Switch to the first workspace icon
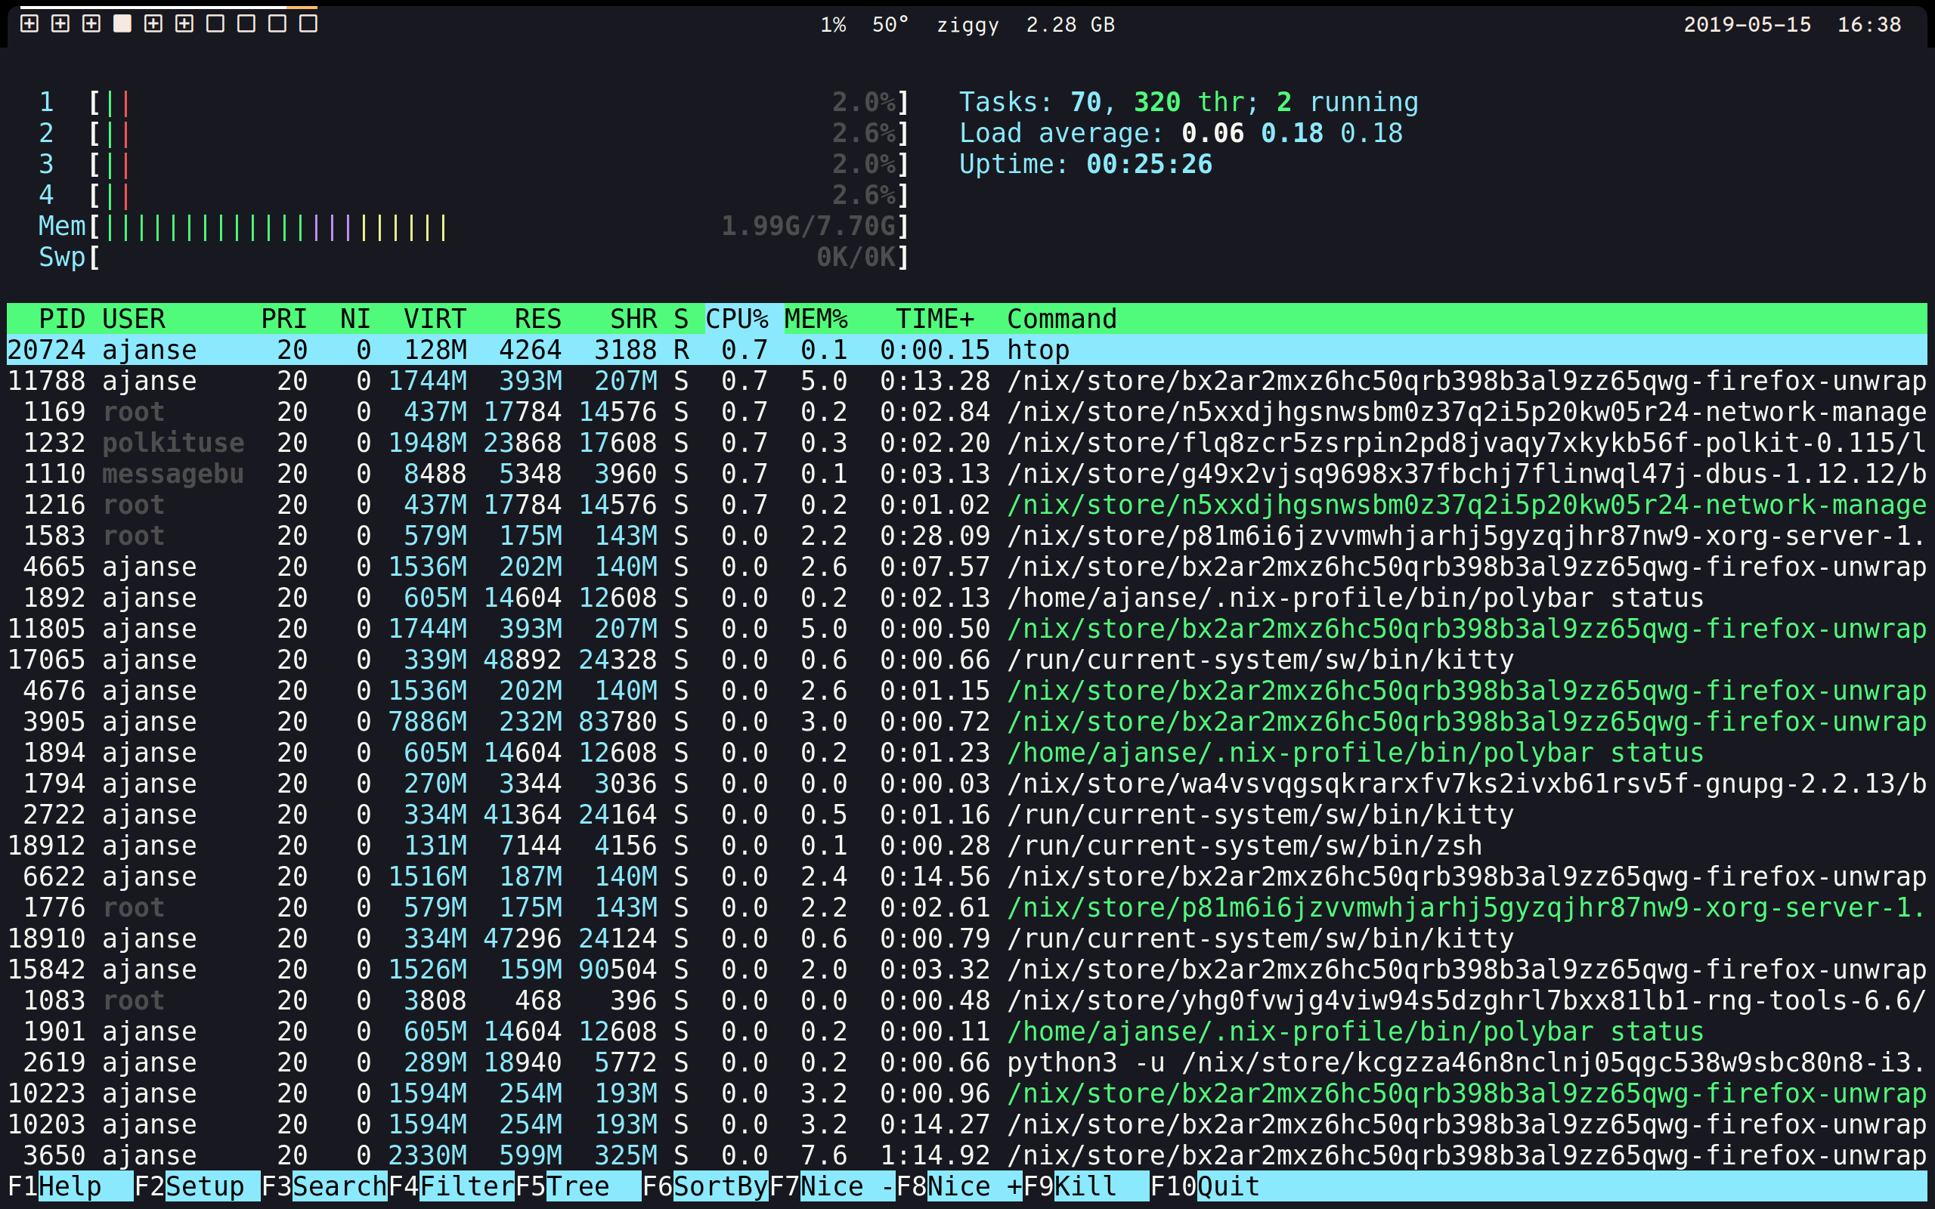The image size is (1935, 1209). pyautogui.click(x=29, y=24)
